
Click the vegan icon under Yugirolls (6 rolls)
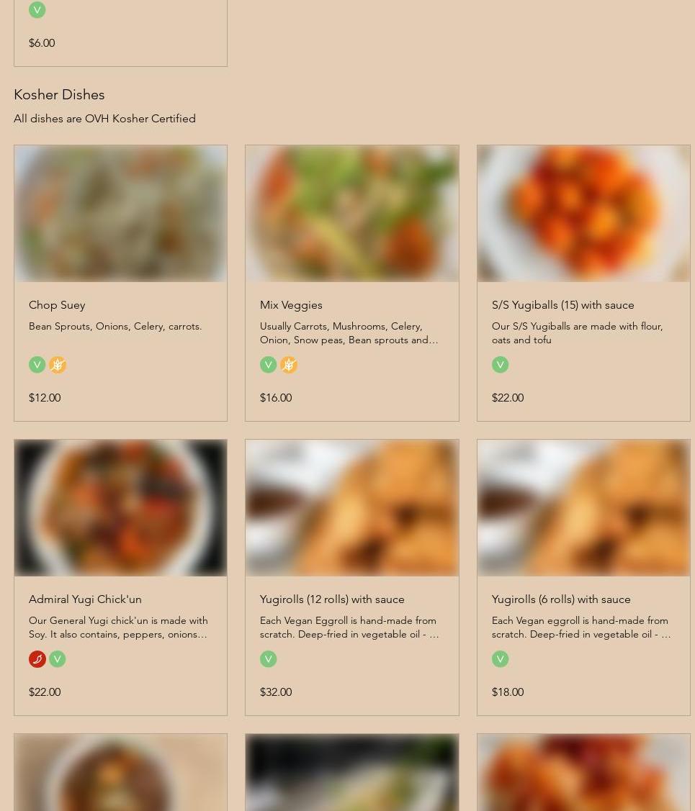500,659
